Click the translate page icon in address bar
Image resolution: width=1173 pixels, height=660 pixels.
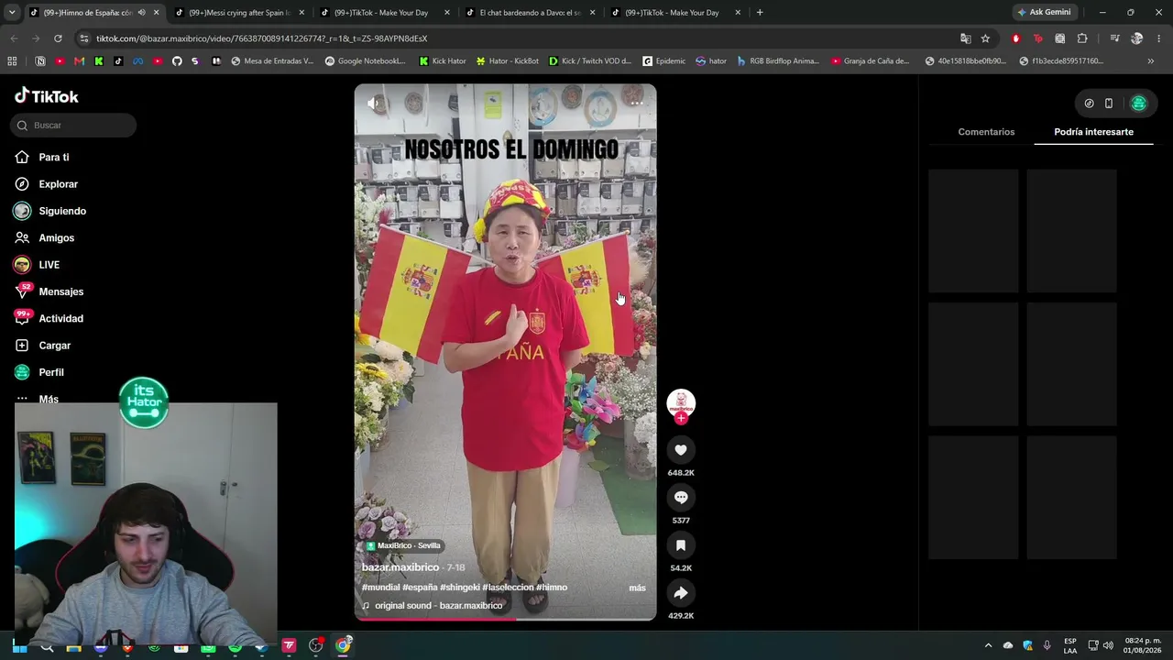point(965,38)
